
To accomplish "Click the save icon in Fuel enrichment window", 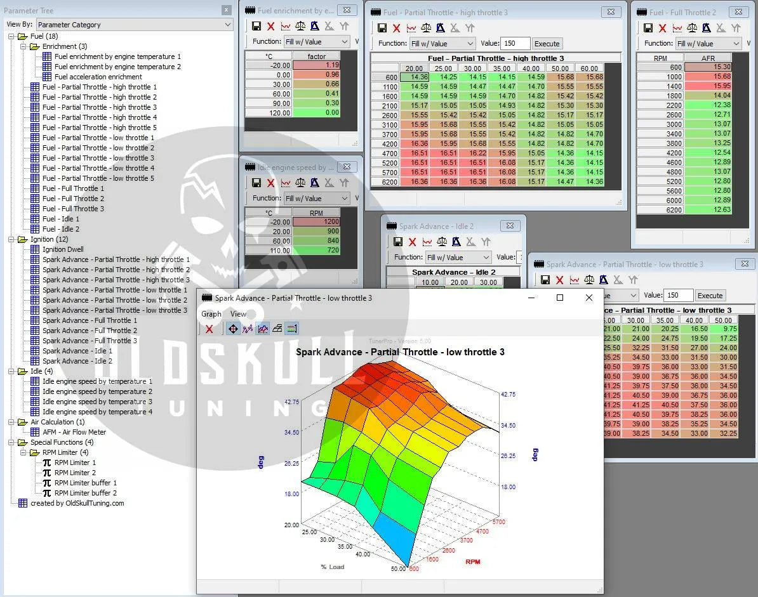I will click(256, 26).
